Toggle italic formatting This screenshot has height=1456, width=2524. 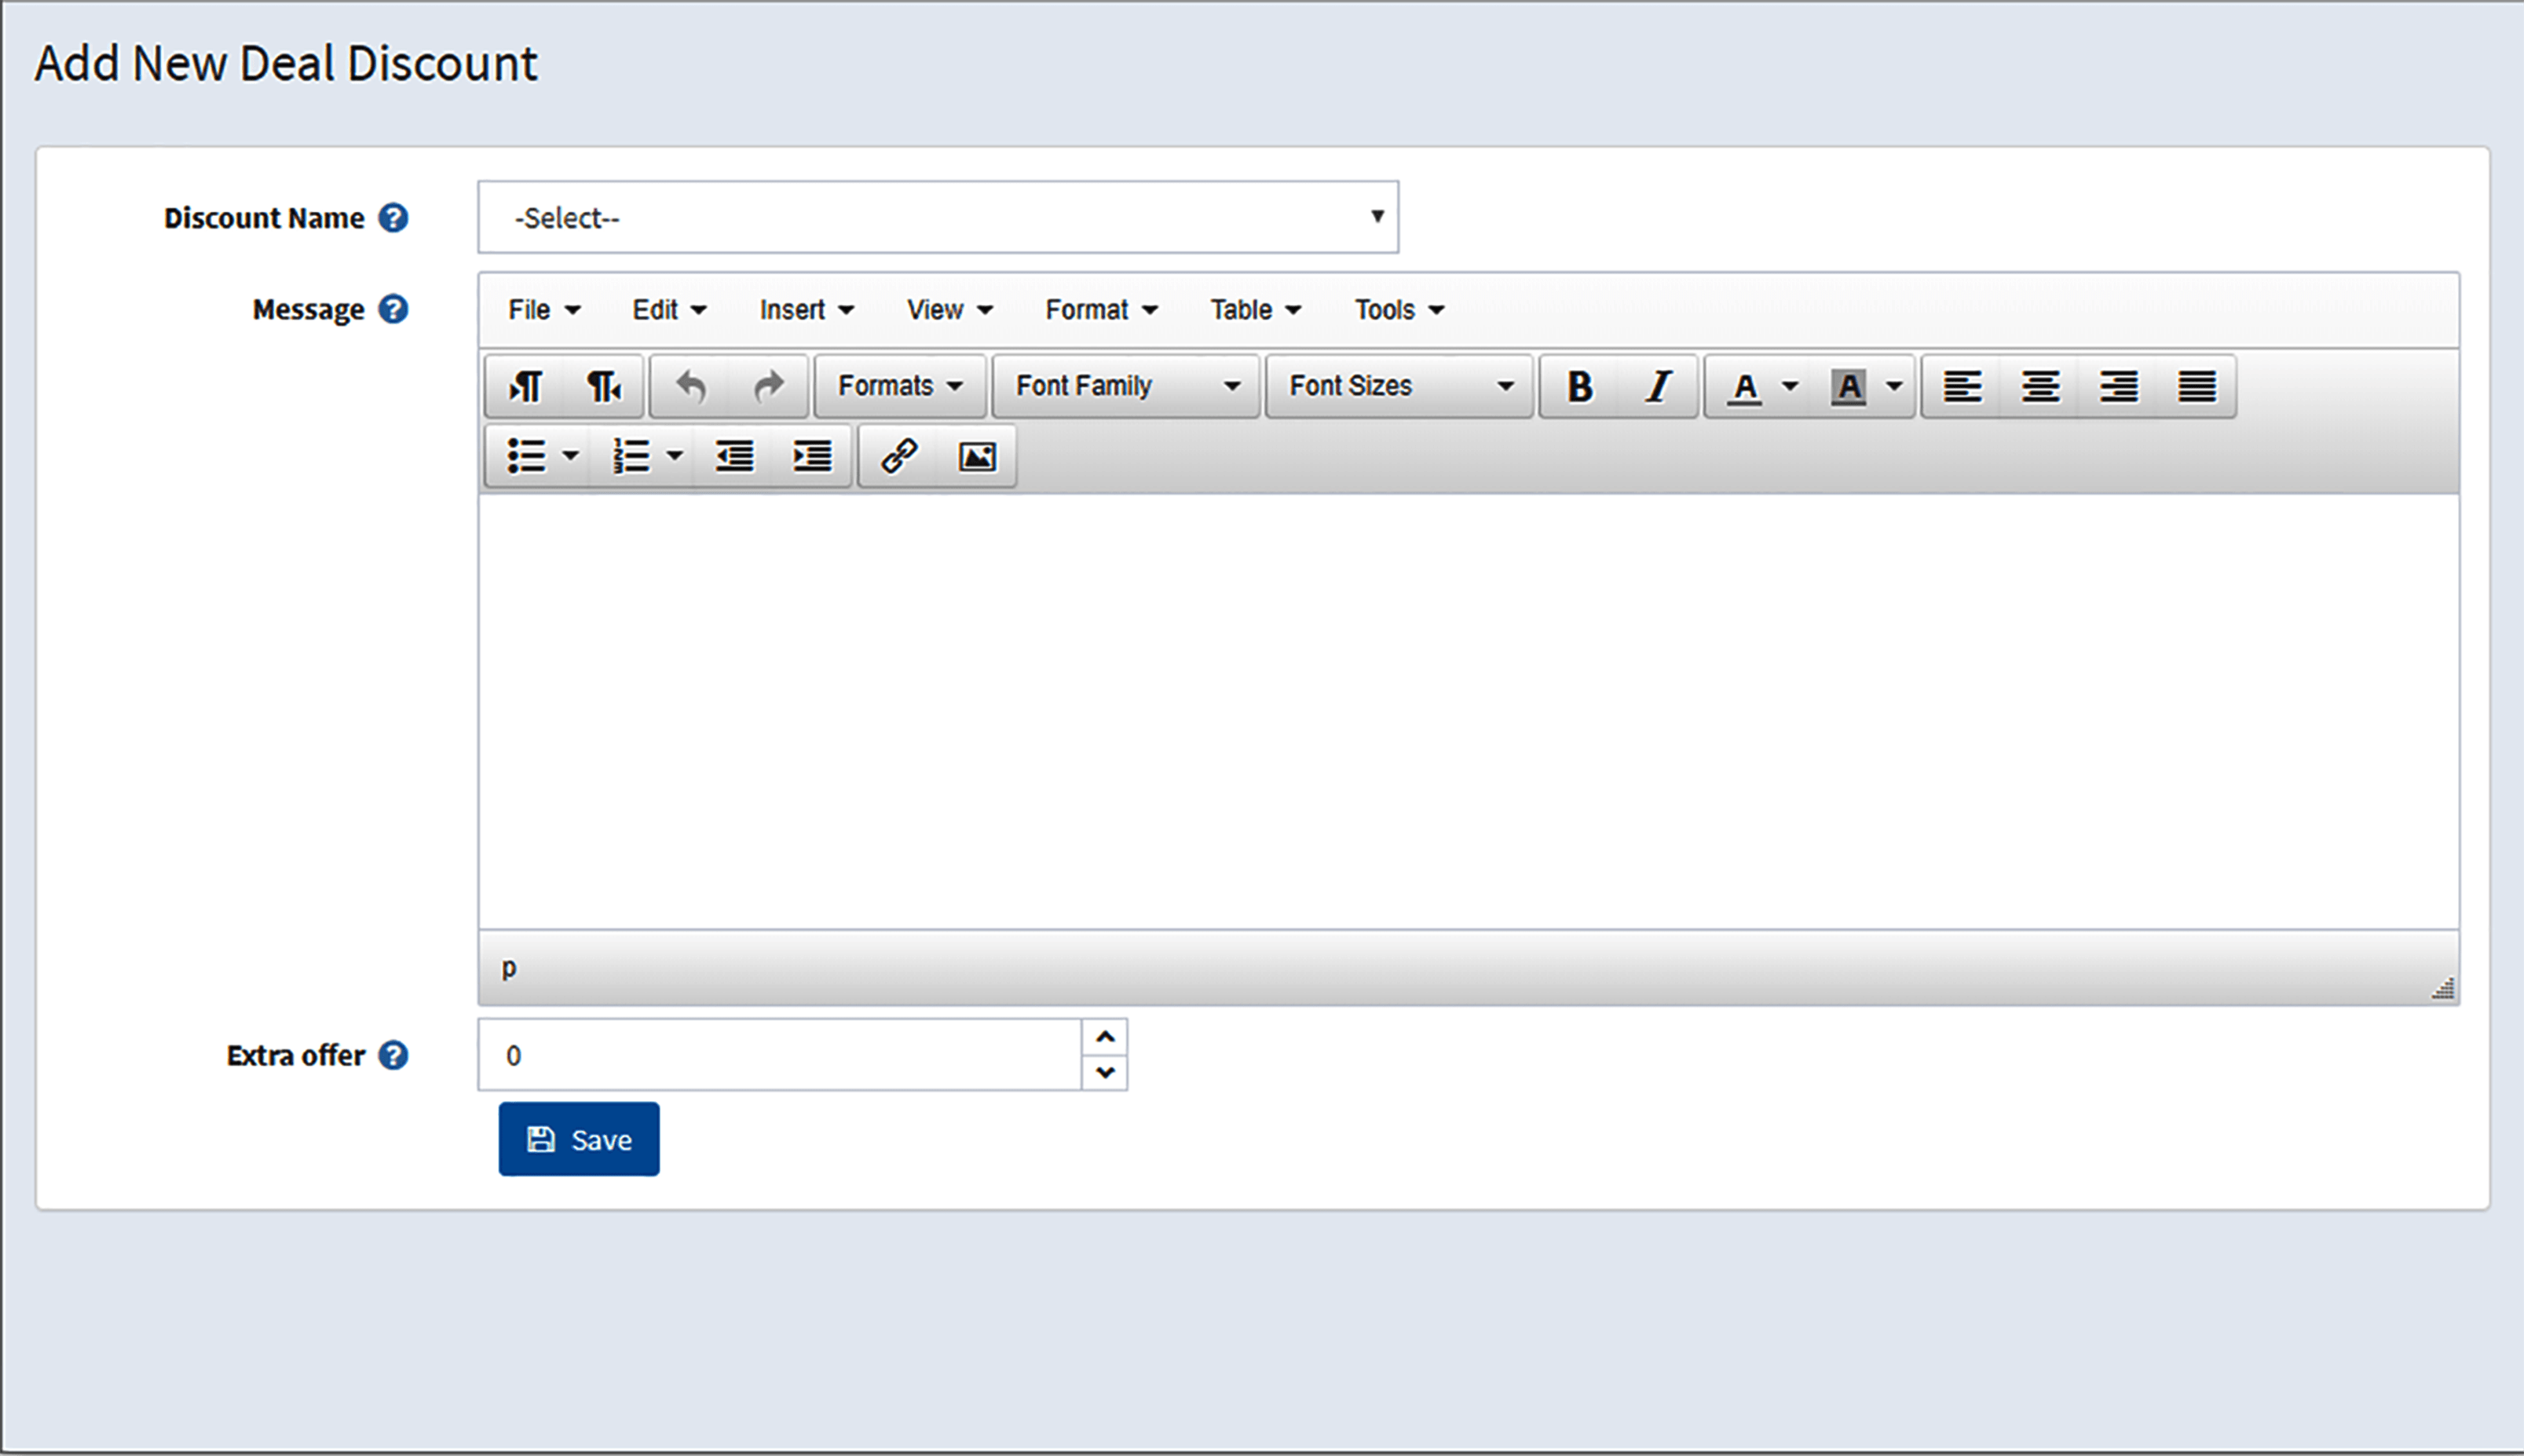click(x=1658, y=386)
